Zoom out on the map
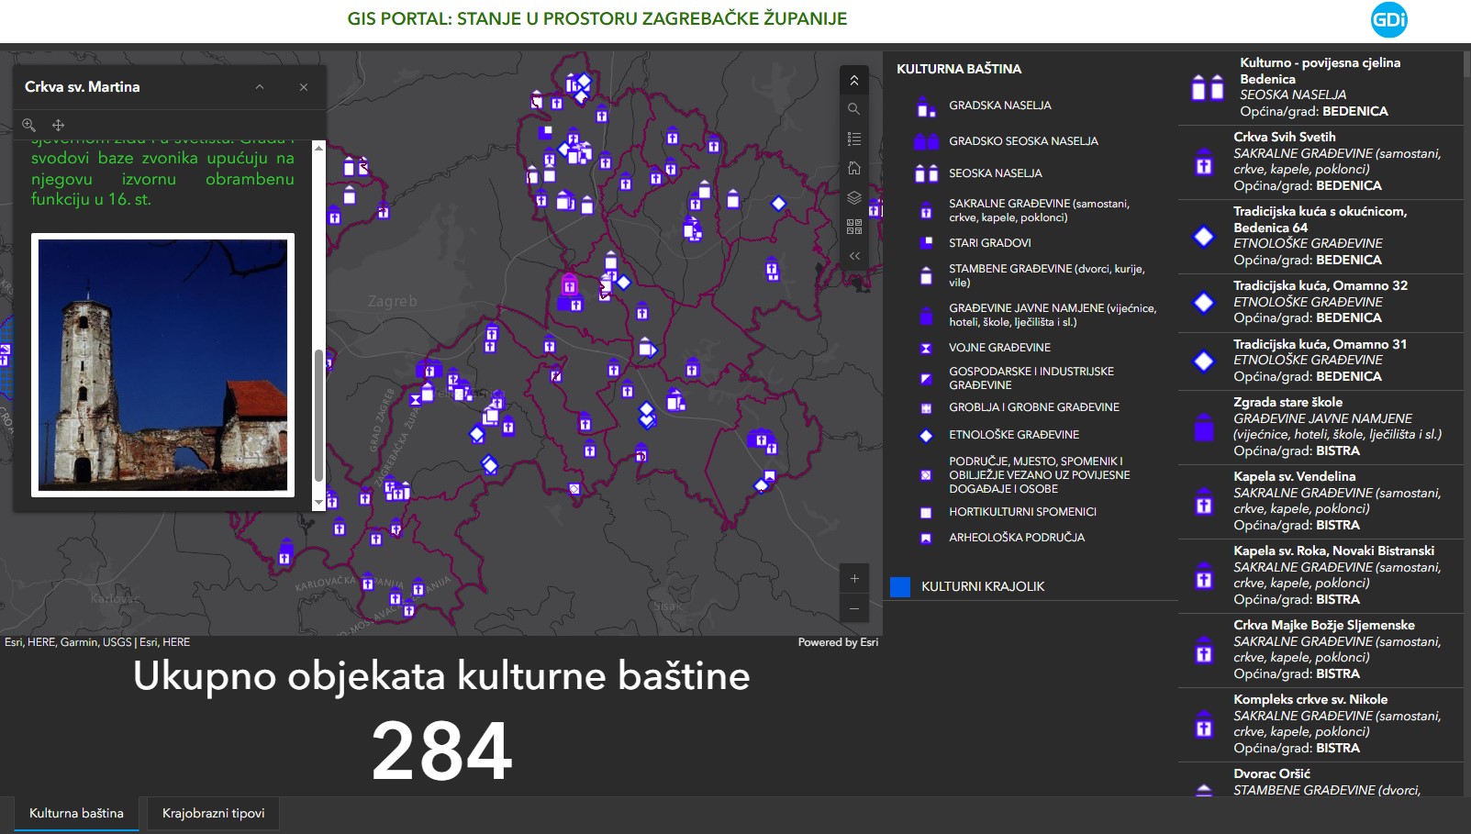Viewport: 1471px width, 834px height. coord(853,608)
